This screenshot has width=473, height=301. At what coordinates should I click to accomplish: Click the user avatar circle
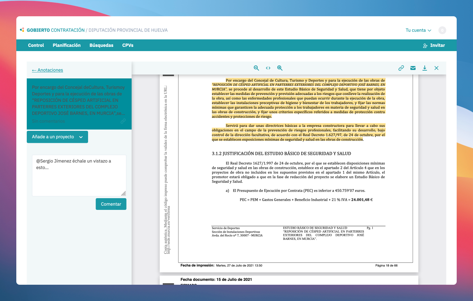(x=442, y=30)
